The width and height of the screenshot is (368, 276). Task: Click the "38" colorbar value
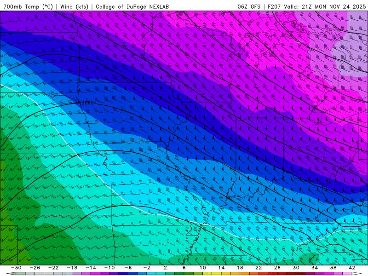[x=333, y=268]
